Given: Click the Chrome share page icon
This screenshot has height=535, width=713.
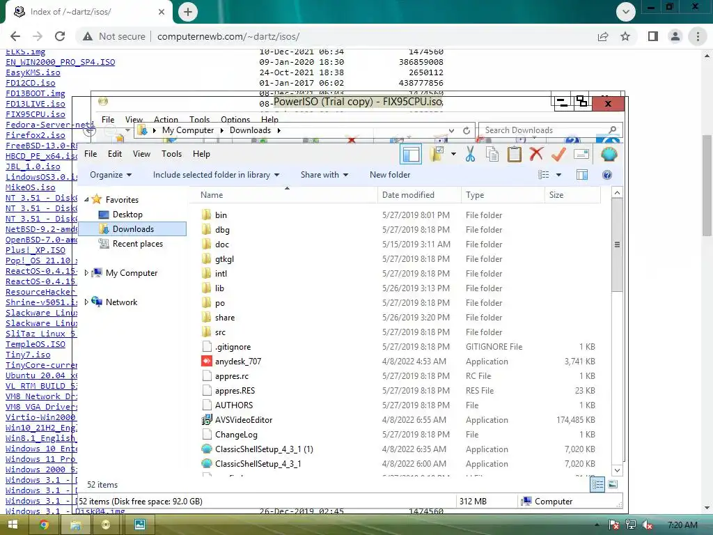Looking at the screenshot, I should (603, 36).
